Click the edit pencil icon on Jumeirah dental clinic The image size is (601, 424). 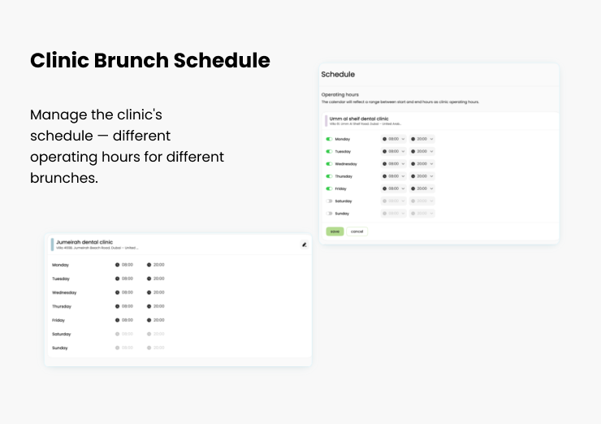pos(305,244)
